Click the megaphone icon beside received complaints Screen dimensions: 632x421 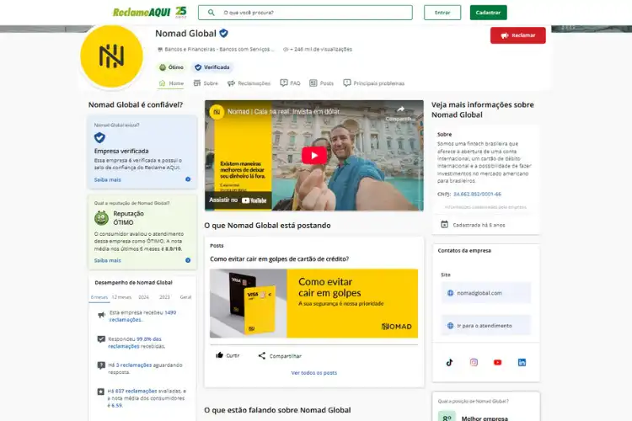101,315
